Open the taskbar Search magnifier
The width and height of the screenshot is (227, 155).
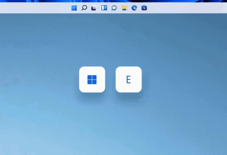coord(84,8)
